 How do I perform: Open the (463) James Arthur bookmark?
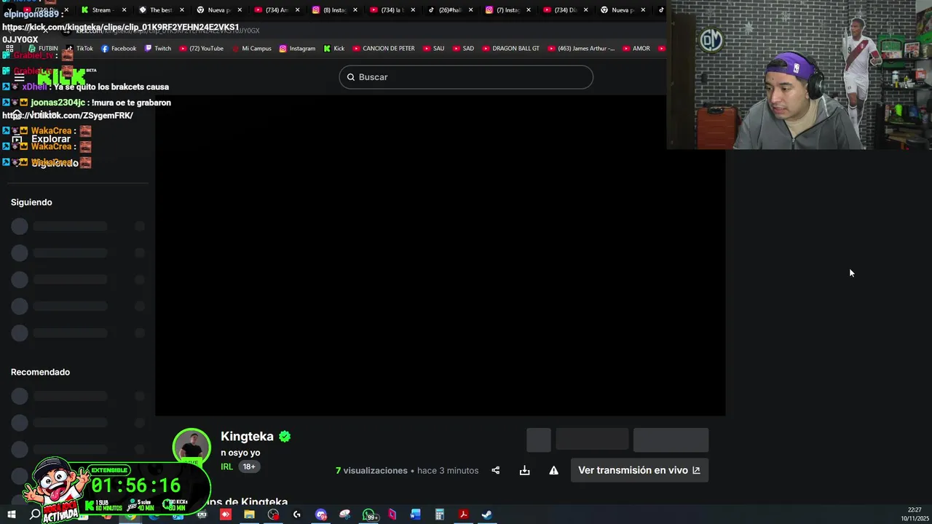tap(581, 49)
